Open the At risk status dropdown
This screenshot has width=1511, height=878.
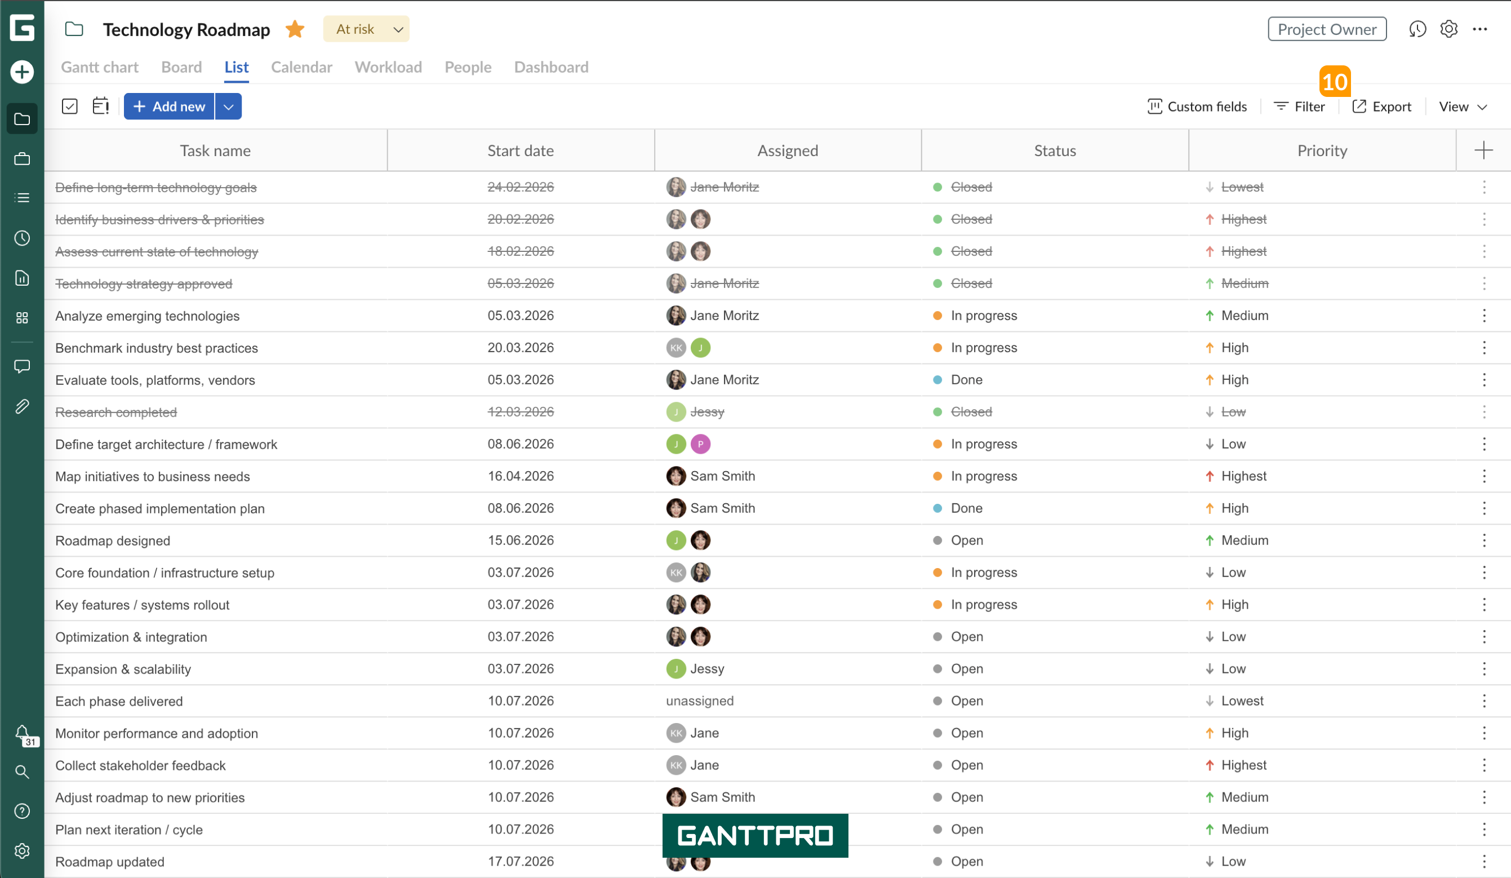pyautogui.click(x=366, y=29)
